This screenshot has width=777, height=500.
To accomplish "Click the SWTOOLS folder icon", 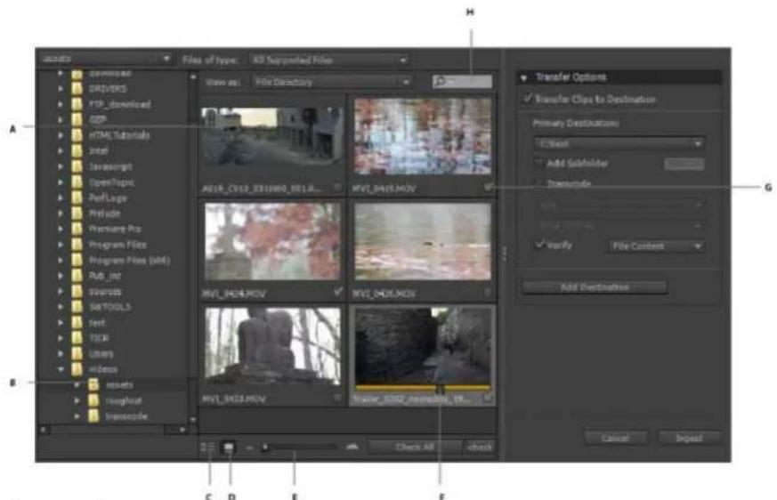I will pos(77,307).
